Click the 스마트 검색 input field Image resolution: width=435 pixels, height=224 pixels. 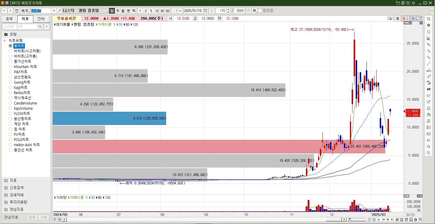[20, 27]
